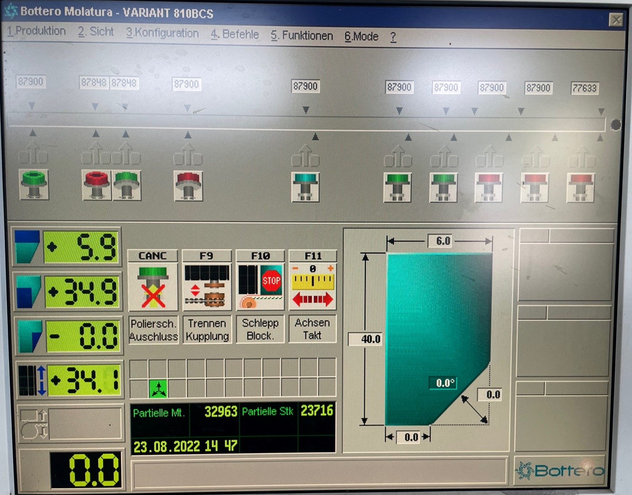Click the 77633 counter value

point(584,88)
